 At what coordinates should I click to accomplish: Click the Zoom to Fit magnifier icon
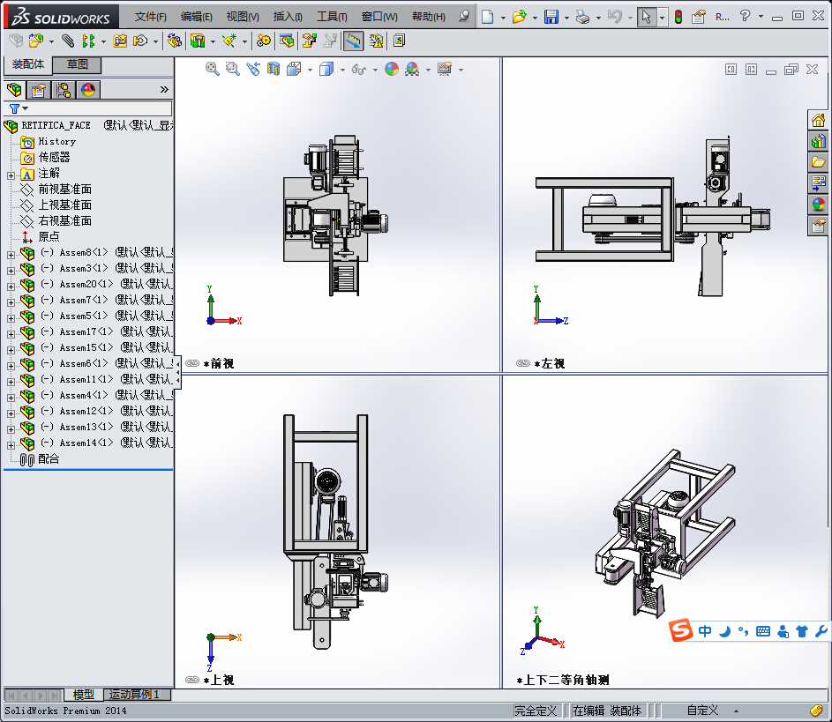point(213,69)
